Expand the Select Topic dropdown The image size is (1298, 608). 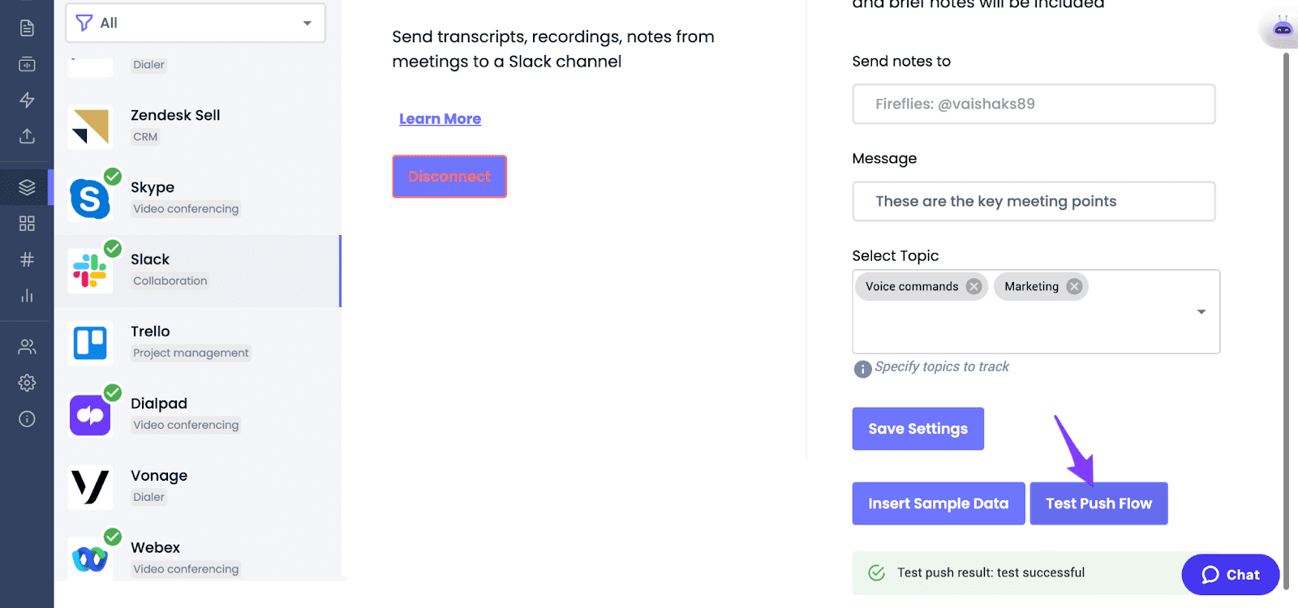click(1201, 311)
